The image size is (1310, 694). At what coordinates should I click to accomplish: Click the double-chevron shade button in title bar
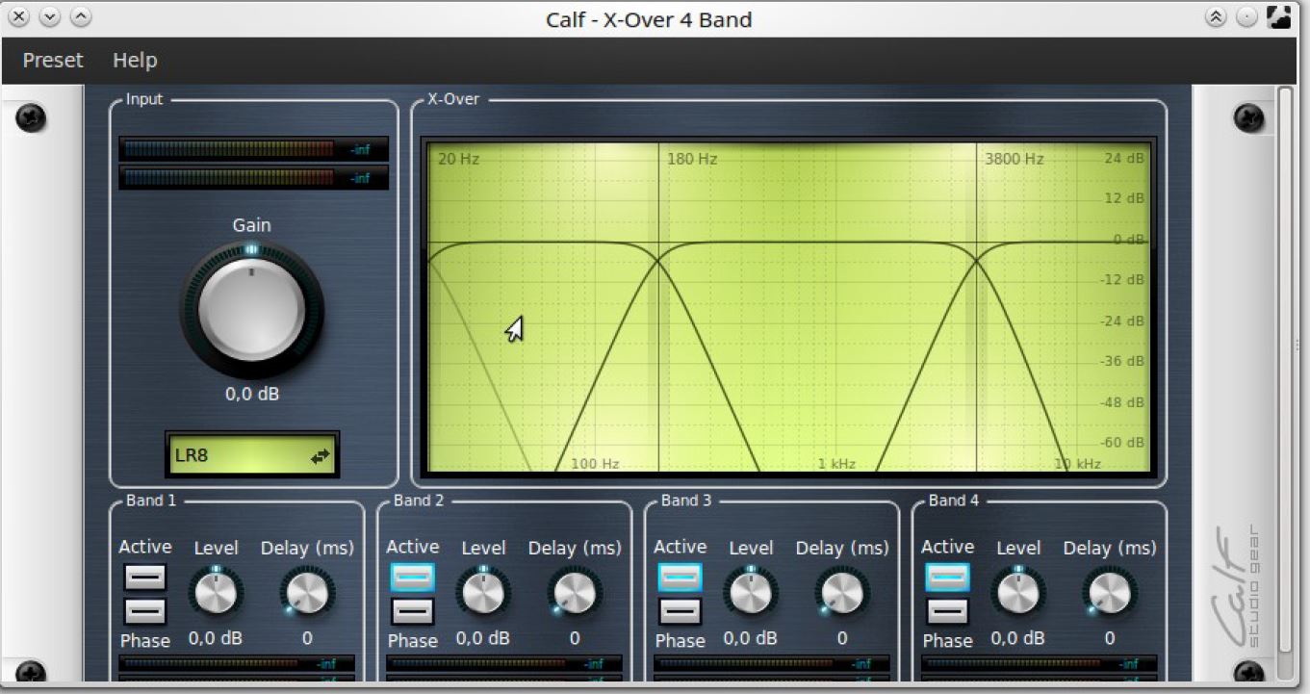1217,17
